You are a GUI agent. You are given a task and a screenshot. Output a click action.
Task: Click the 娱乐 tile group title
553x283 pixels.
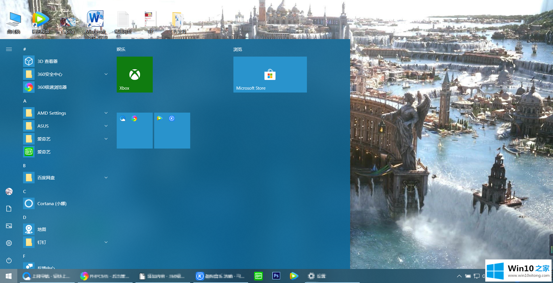point(121,49)
